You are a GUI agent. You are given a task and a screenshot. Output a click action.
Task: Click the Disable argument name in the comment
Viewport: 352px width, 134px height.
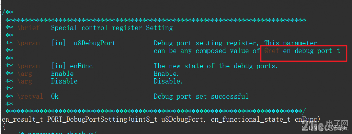(64, 81)
